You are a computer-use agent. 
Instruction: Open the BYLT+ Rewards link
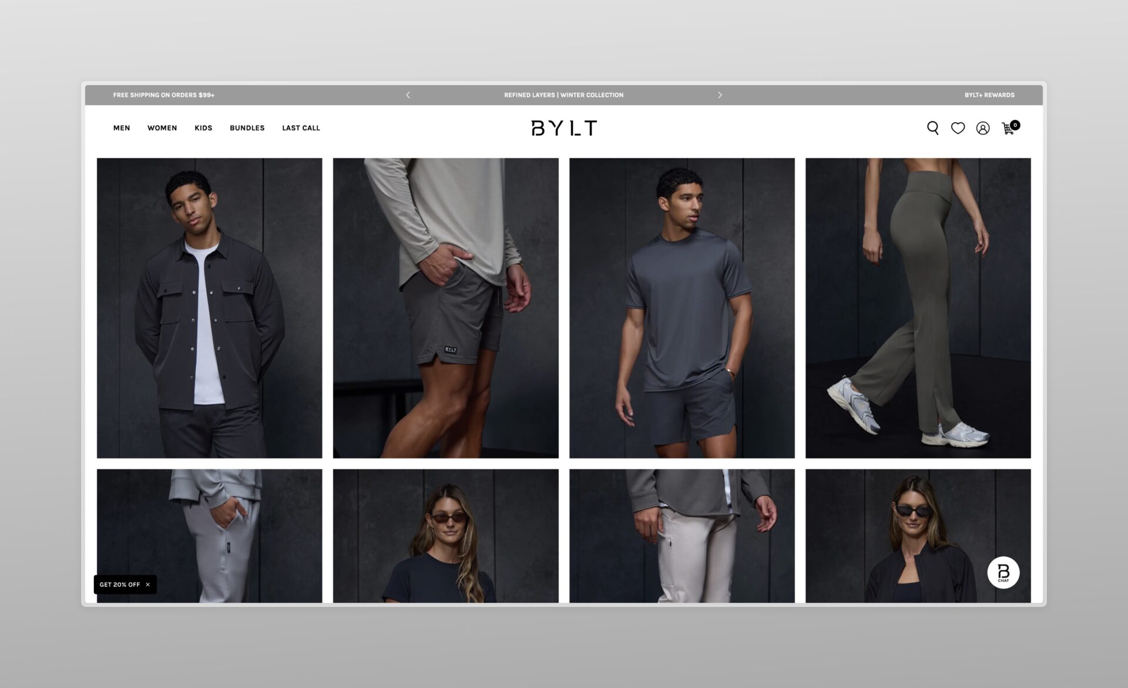(x=989, y=95)
